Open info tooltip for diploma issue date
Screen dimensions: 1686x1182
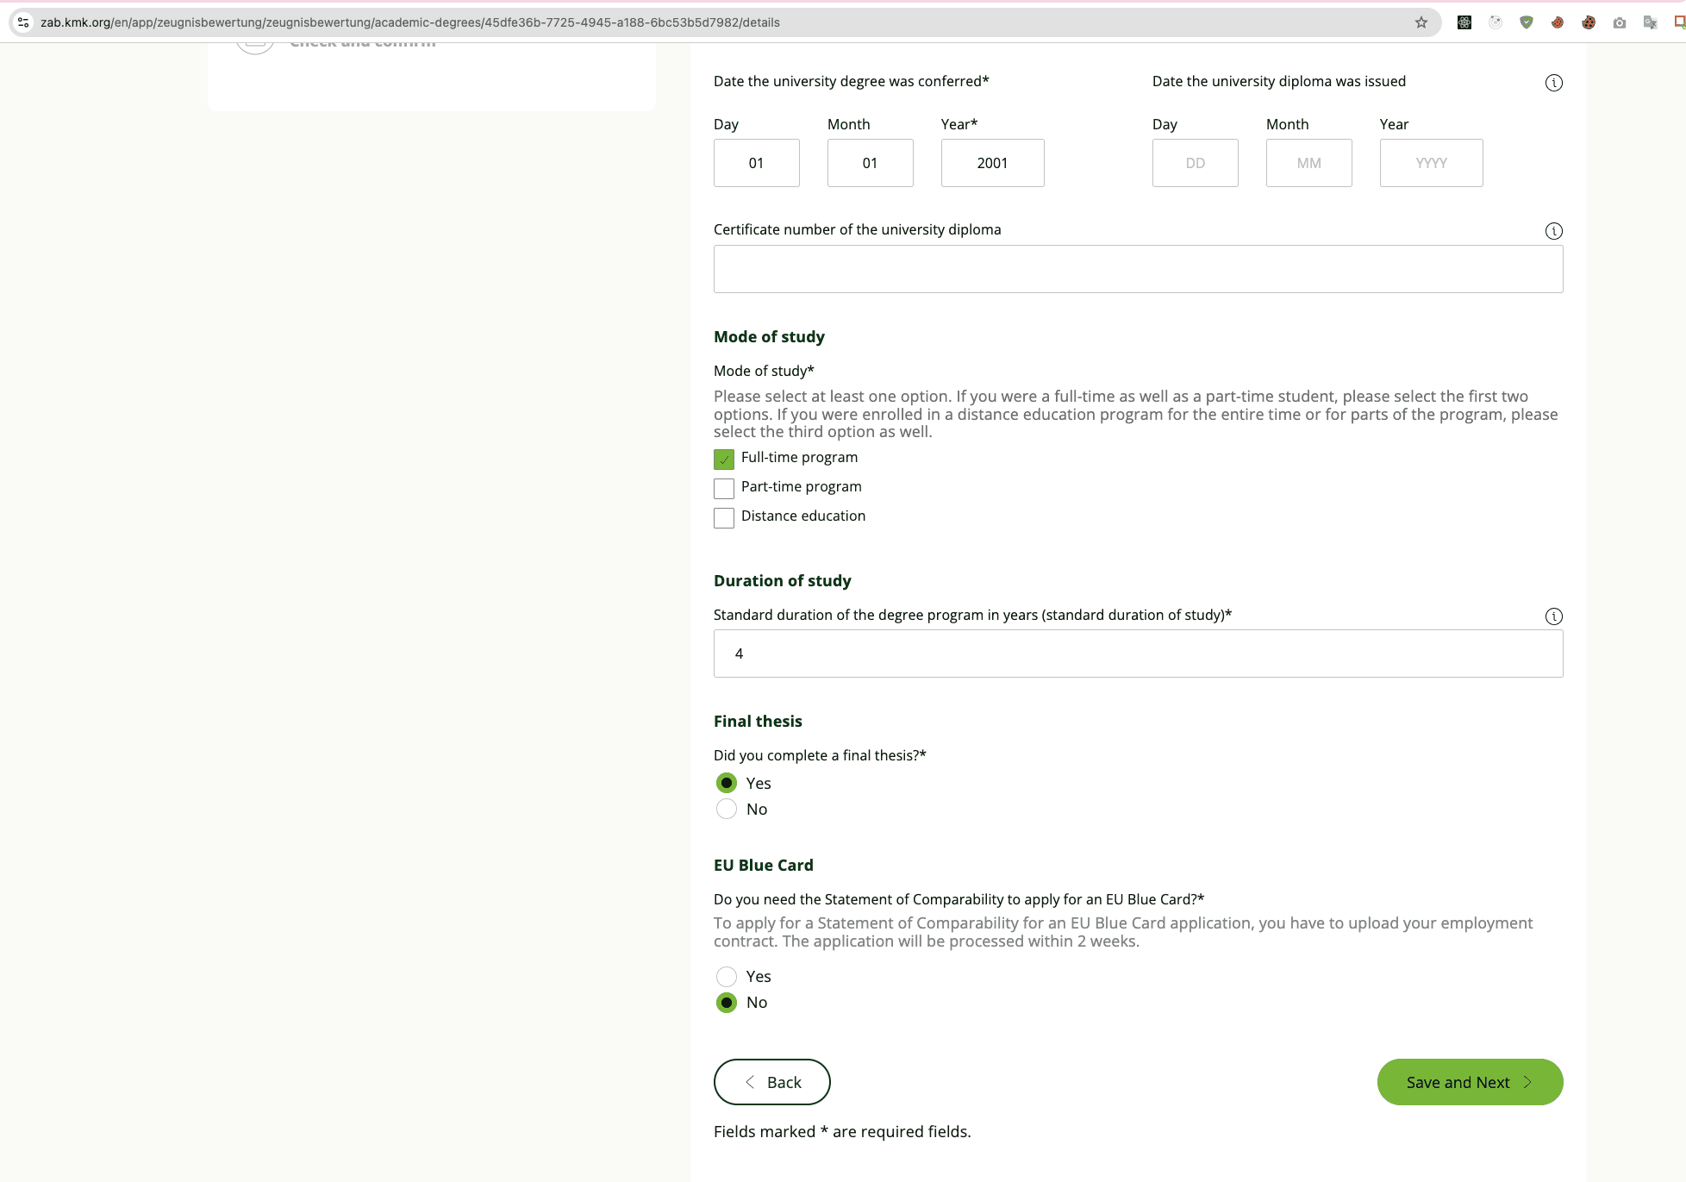pos(1553,83)
